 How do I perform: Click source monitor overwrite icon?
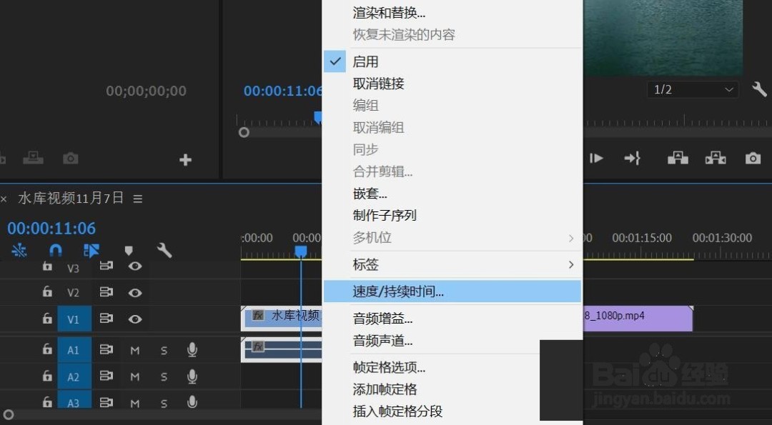click(x=33, y=159)
